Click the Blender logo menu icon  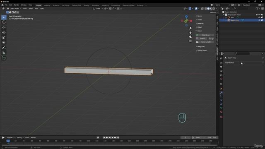(x=2, y=5)
